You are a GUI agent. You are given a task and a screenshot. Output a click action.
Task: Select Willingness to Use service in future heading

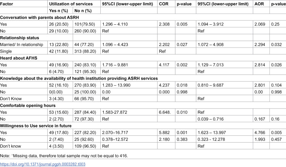pos(36,126)
